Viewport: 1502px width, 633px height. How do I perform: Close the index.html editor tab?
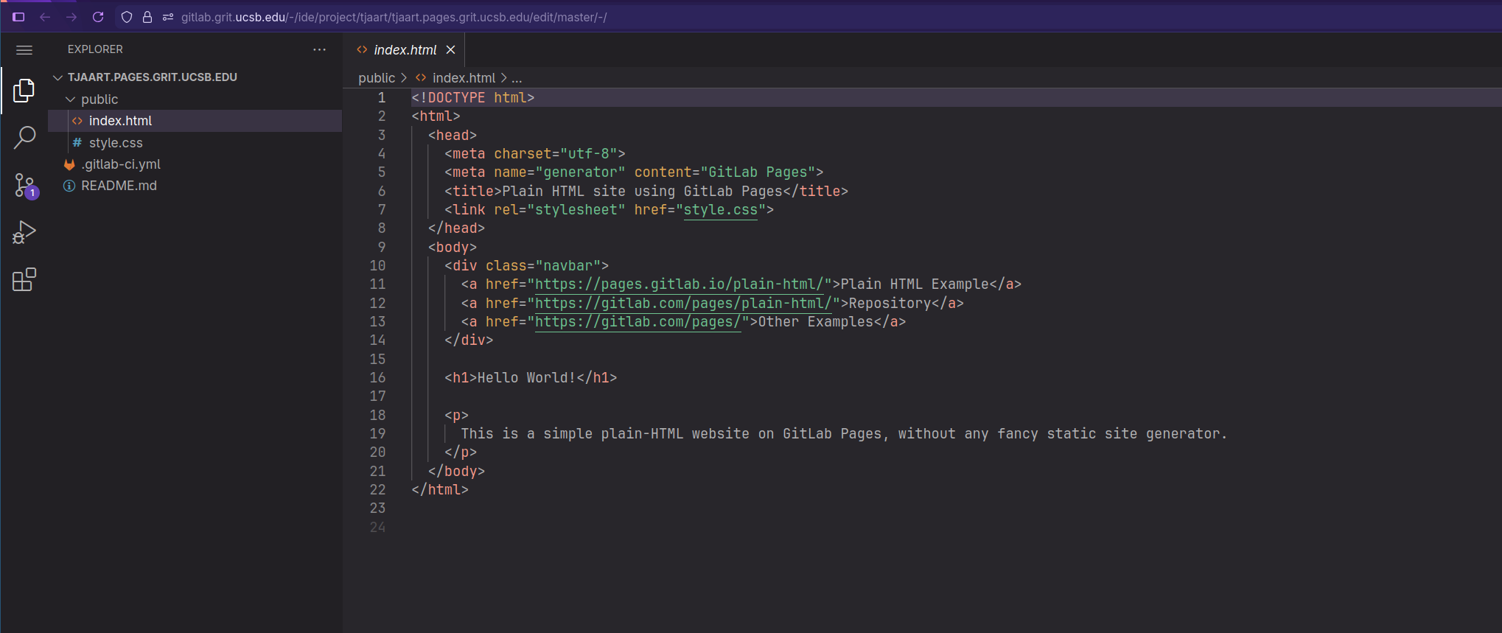[x=450, y=50]
